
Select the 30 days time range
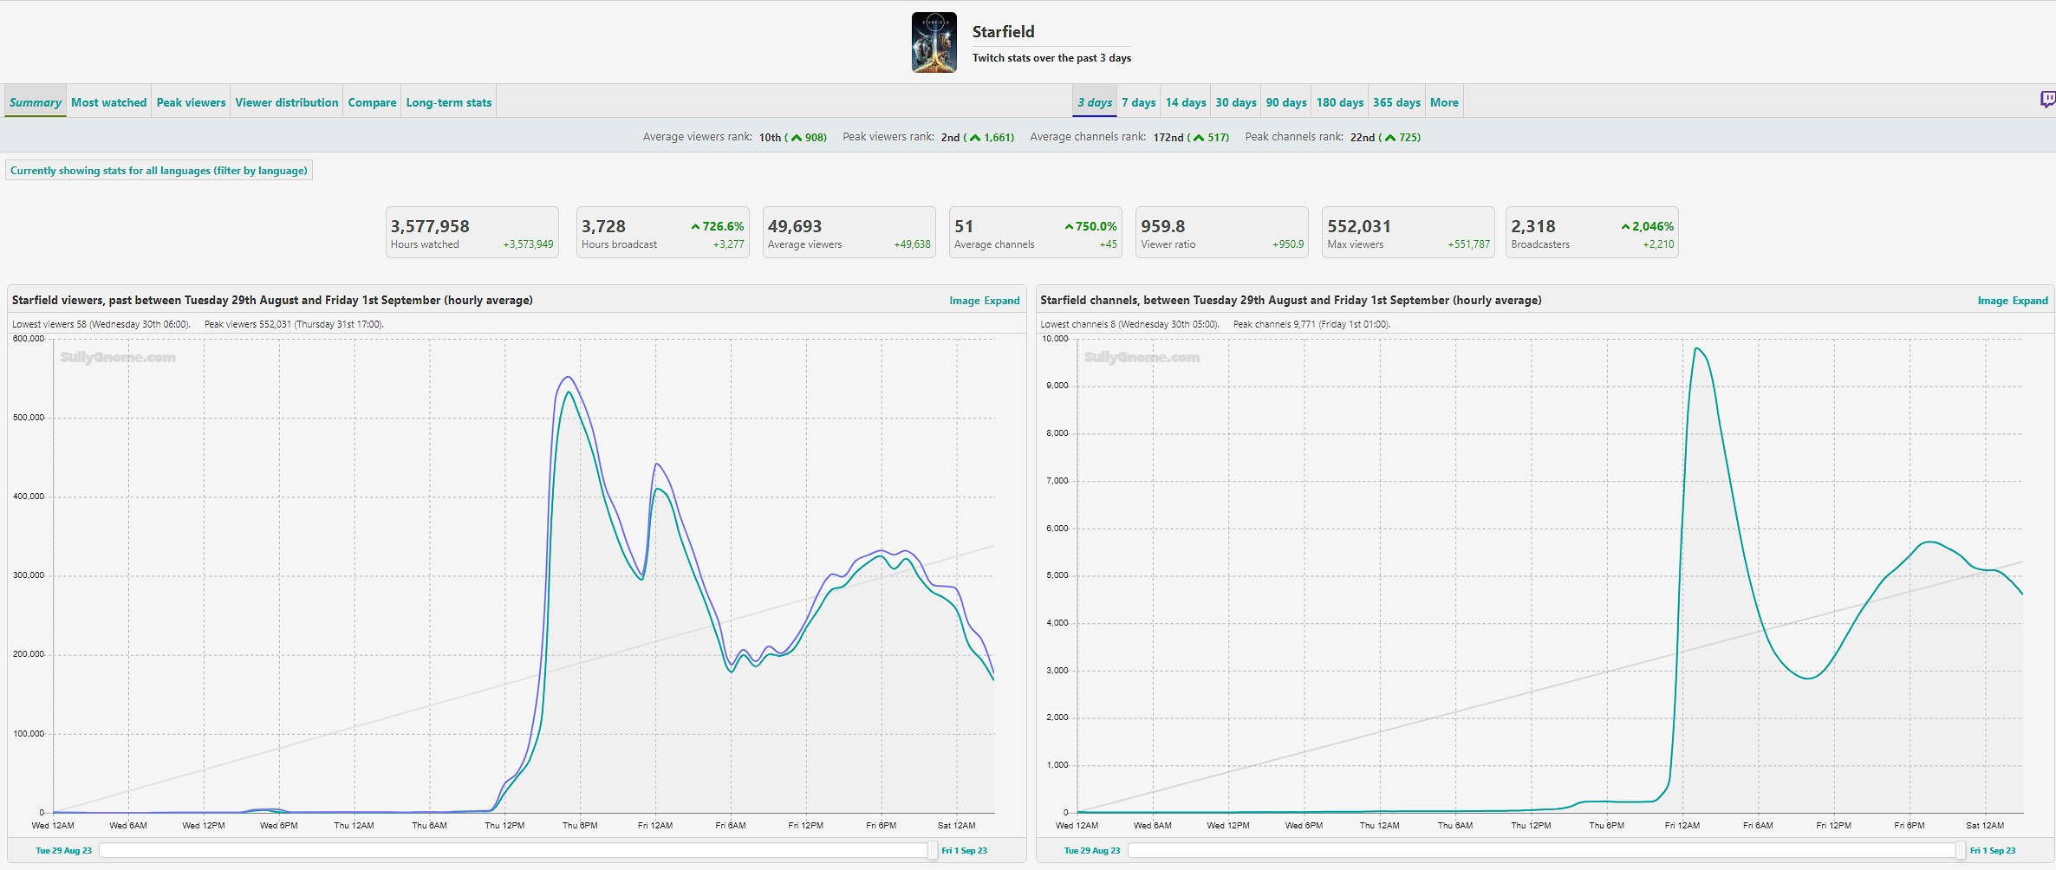(1236, 102)
